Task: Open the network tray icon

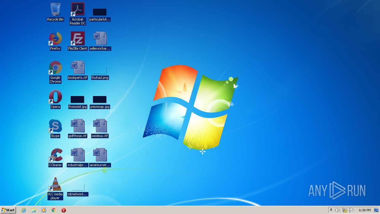Action: pos(345,210)
